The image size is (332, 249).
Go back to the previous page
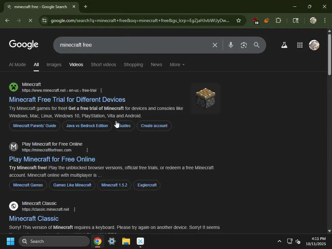tap(7, 20)
